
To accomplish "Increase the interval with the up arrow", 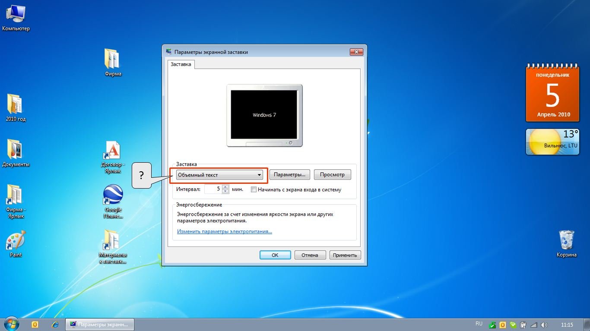I will pos(225,187).
